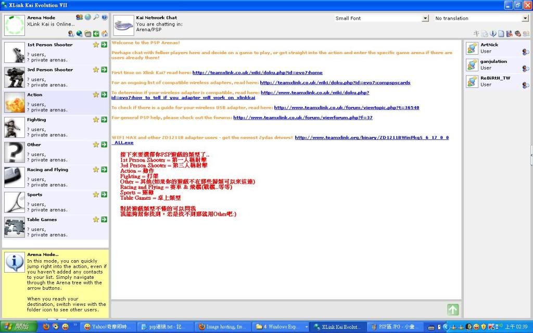Viewport: 533px width, 333px height.
Task: Select the Sports arena racket thumbnail
Action: coord(14,202)
